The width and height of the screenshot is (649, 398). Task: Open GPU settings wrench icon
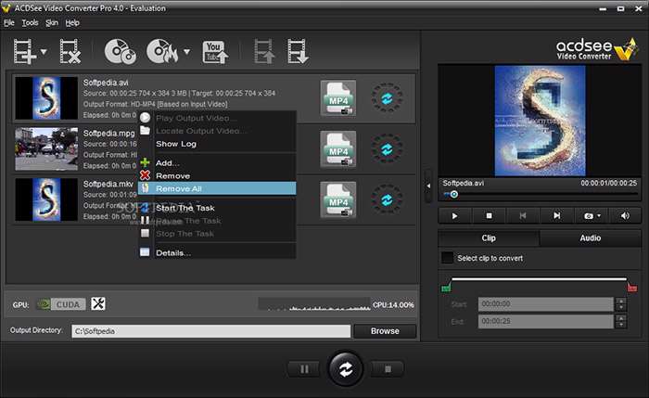coord(98,303)
